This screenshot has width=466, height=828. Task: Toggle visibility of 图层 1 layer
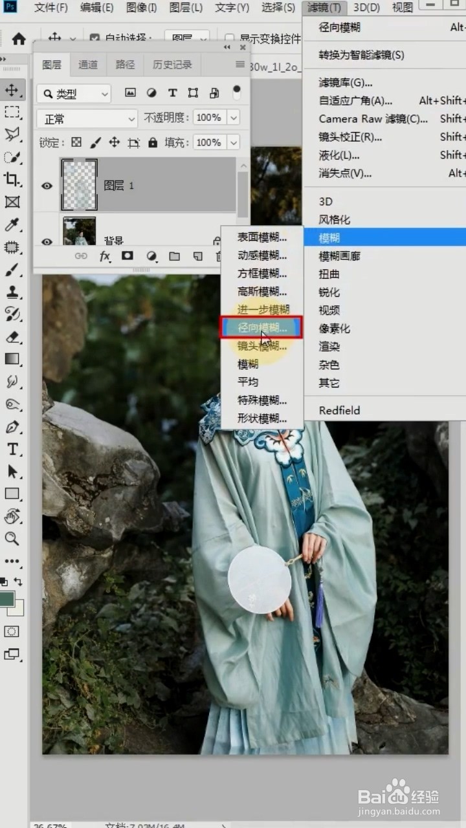47,186
